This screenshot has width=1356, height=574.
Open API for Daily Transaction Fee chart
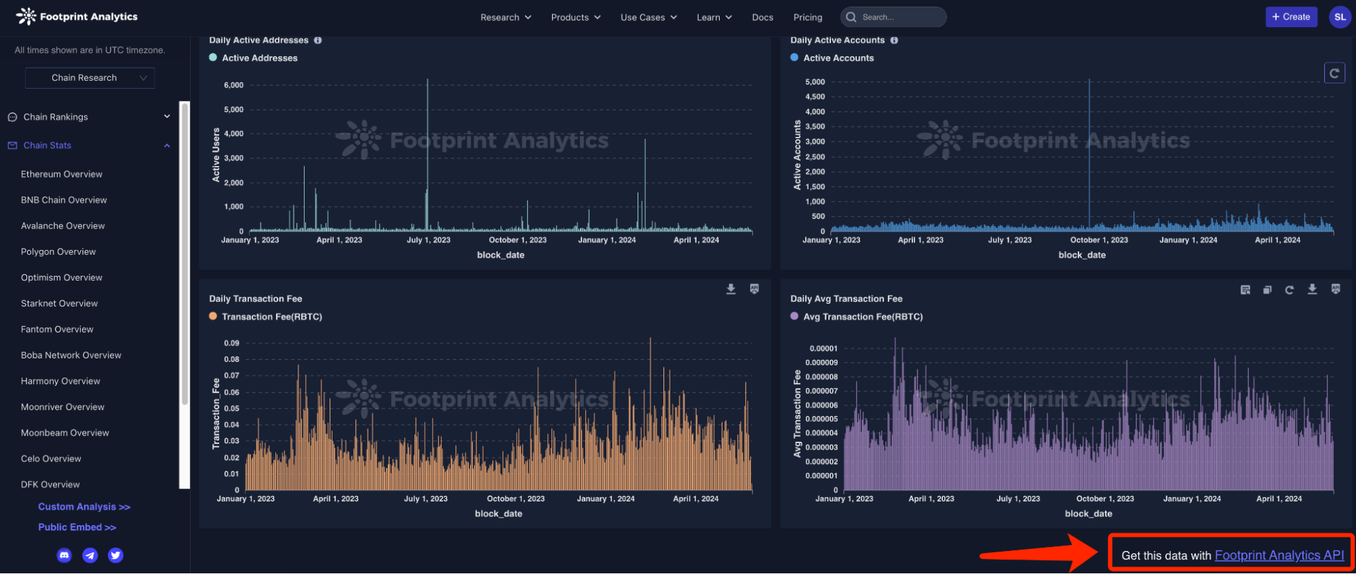coord(754,289)
